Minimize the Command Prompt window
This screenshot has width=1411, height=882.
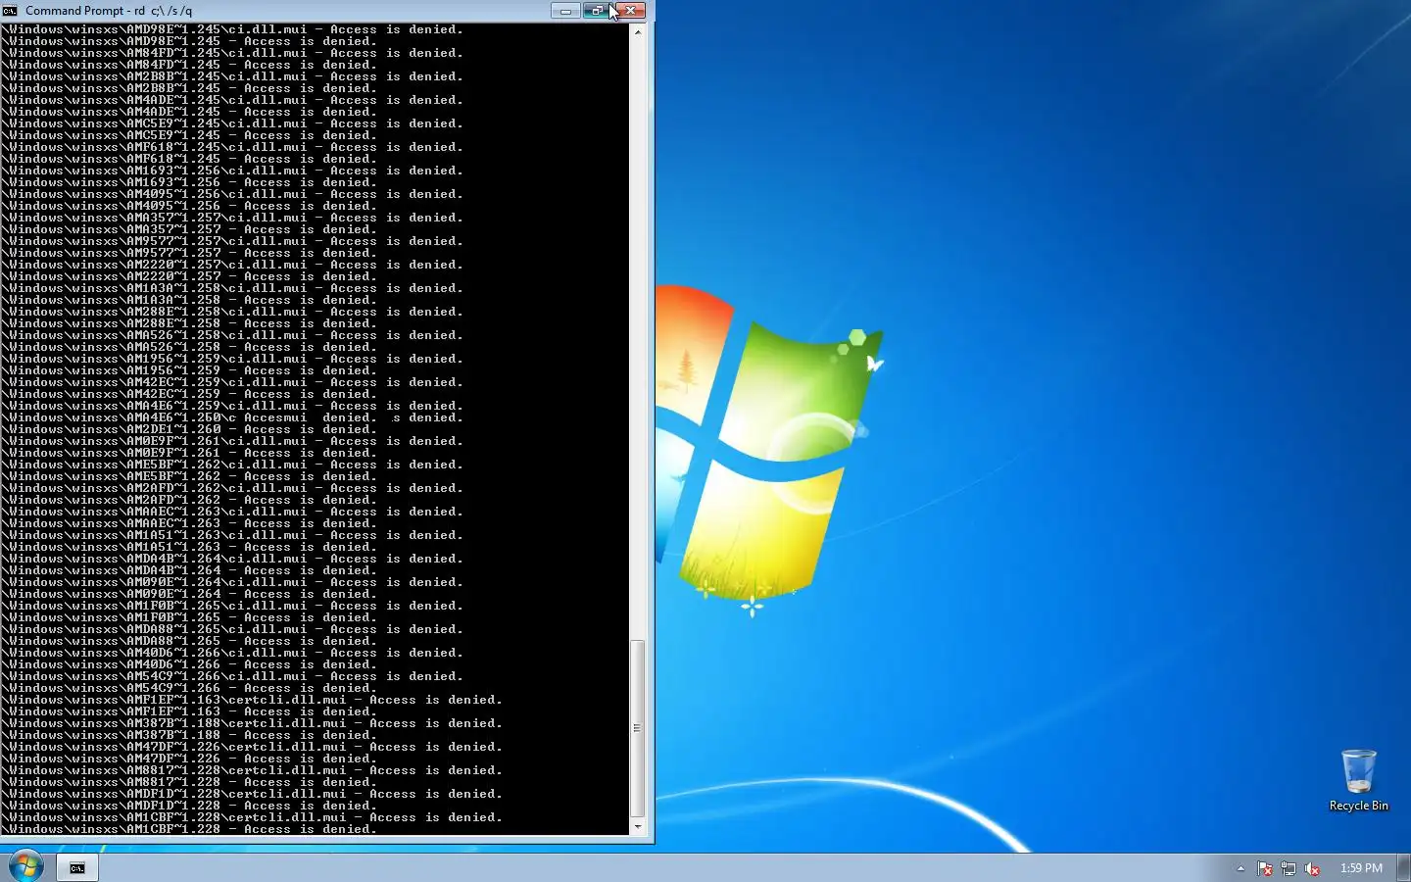565,11
